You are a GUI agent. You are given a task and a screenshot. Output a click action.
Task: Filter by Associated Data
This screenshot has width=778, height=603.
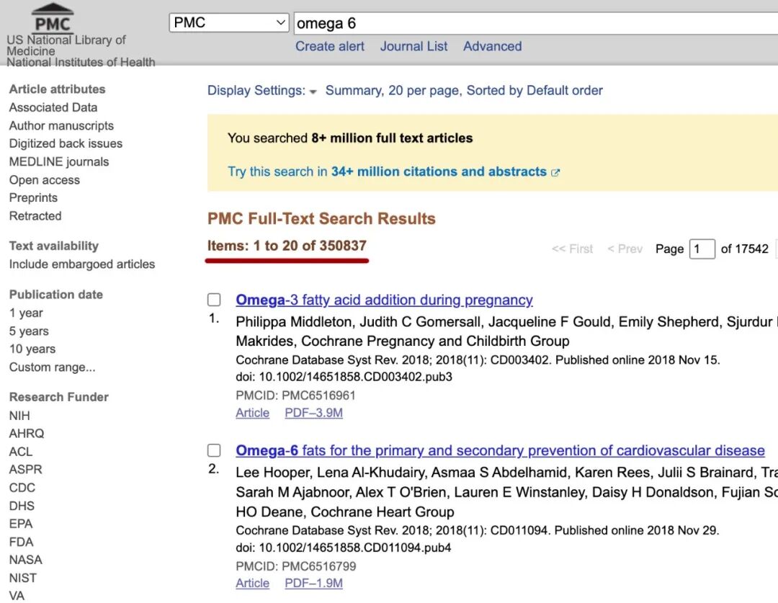click(53, 107)
